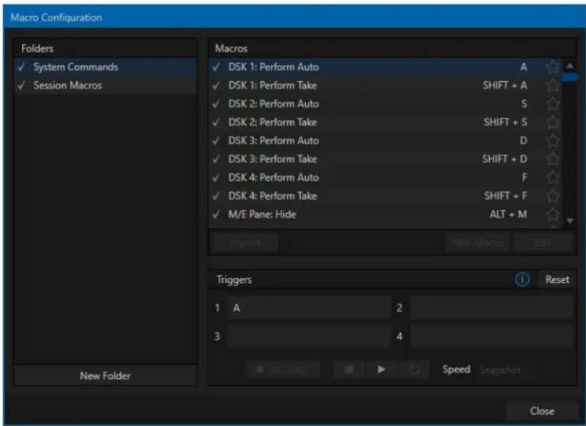Screen dimensions: 586x426
Task: Favorite the DSK 1: Perform Auto macro star
Action: click(x=553, y=67)
